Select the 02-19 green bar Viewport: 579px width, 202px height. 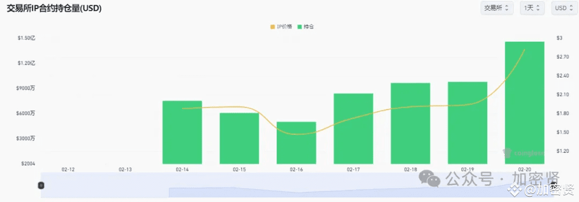coord(467,122)
